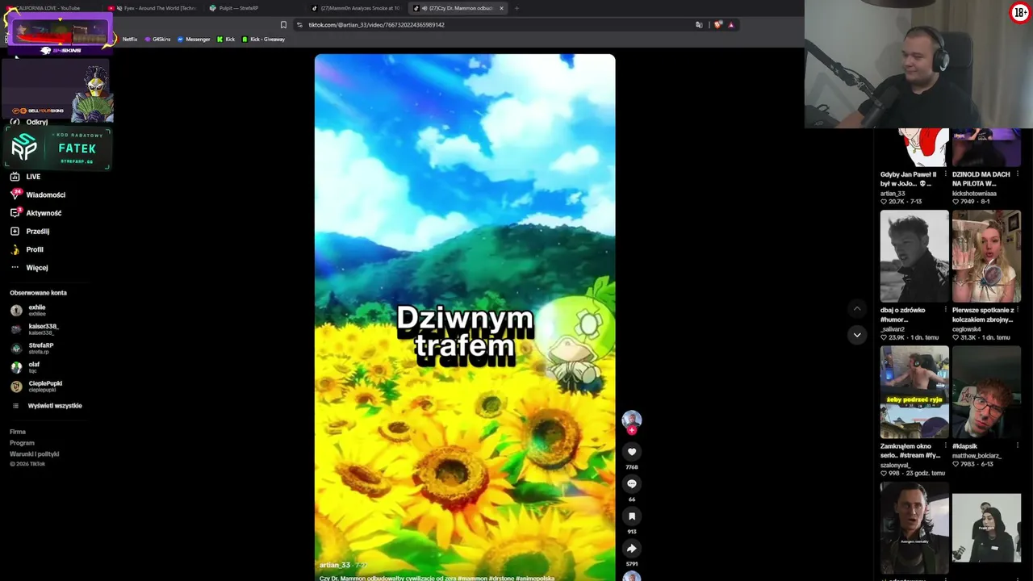Click the 'szalonyval_' author name

(x=896, y=465)
